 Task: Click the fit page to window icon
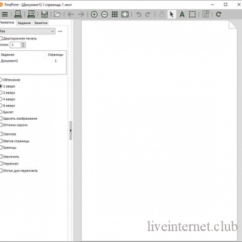[125, 15]
